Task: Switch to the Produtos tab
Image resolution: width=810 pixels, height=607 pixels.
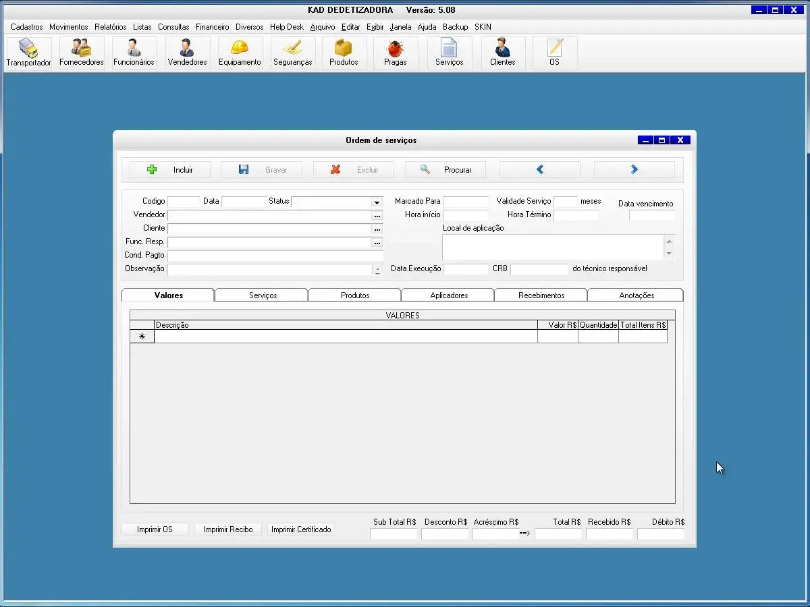Action: [355, 295]
